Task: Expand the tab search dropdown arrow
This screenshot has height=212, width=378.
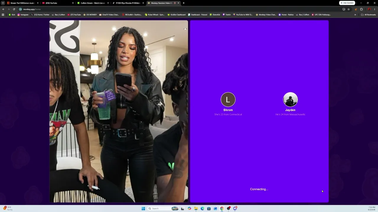Action: (x=3, y=3)
